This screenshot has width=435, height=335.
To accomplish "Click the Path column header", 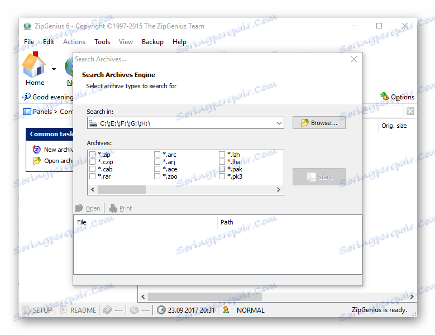I will pyautogui.click(x=289, y=222).
